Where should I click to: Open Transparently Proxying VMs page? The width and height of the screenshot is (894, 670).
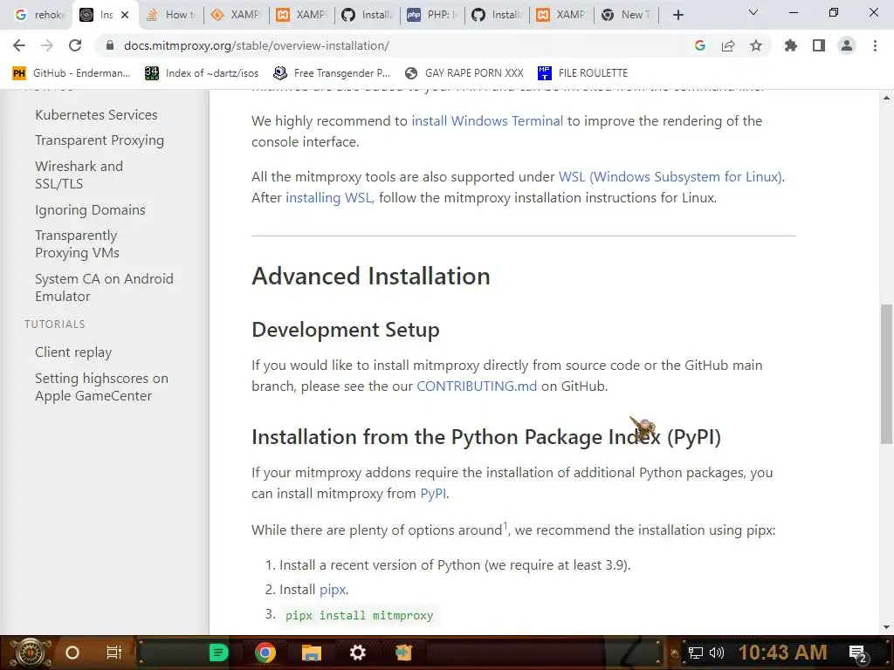[77, 244]
